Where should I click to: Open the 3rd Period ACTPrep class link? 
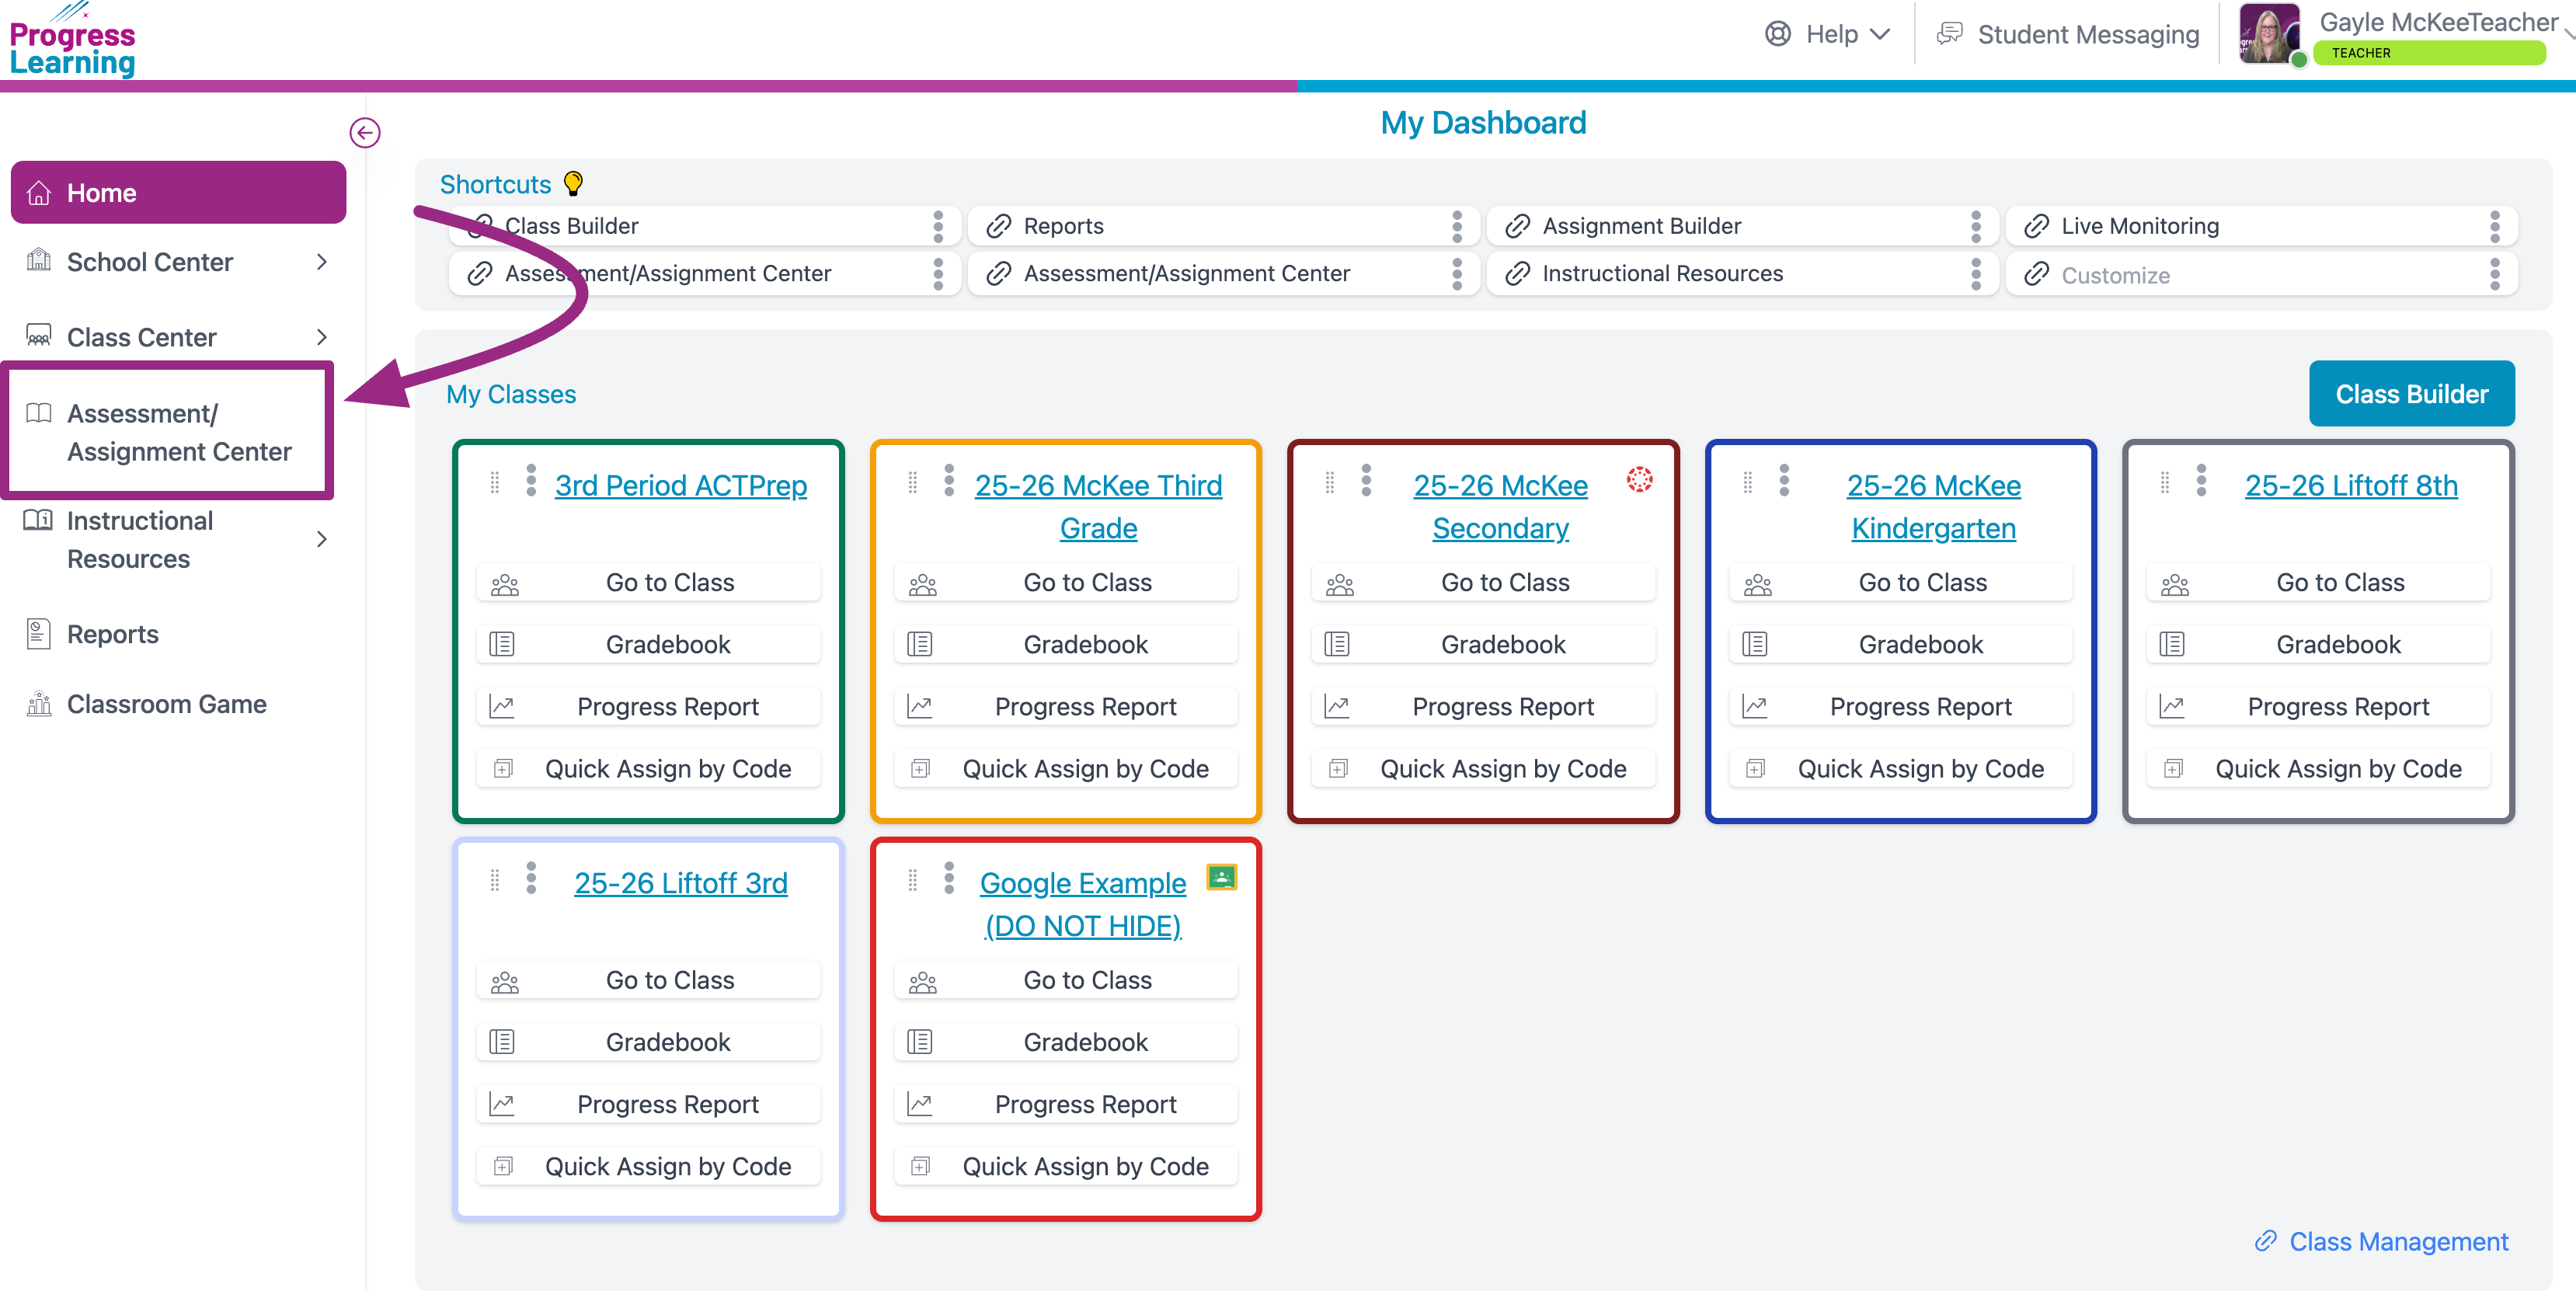click(681, 485)
